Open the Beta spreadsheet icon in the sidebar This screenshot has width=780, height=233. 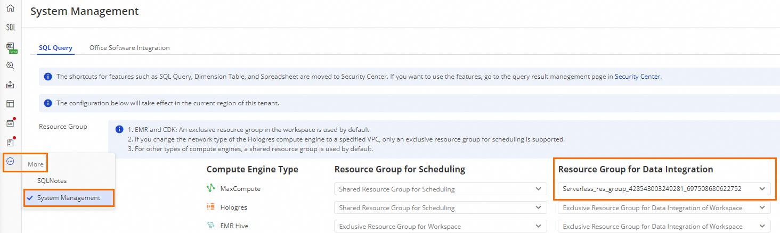coord(10,48)
